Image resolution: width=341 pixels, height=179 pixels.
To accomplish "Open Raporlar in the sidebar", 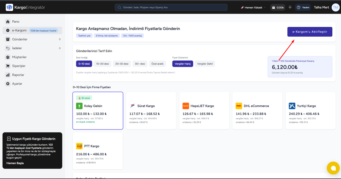I will (32, 75).
